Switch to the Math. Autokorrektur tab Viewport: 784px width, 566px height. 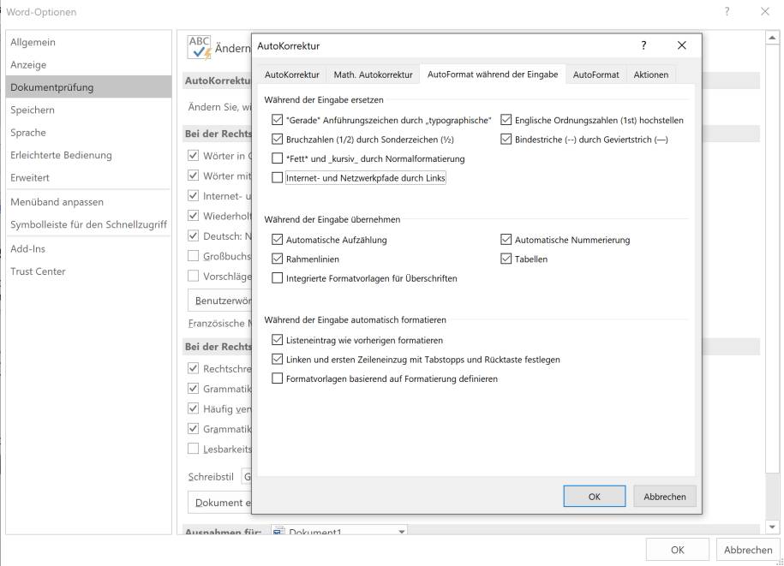click(373, 74)
